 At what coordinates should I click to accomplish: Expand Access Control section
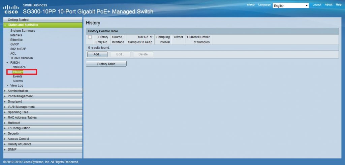pyautogui.click(x=43, y=139)
